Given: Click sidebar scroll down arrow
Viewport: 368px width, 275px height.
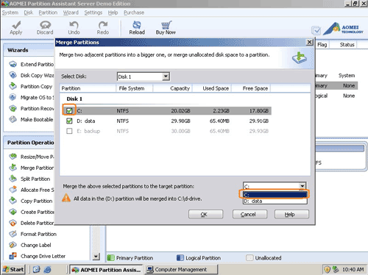Looking at the screenshot, I should pos(96,257).
